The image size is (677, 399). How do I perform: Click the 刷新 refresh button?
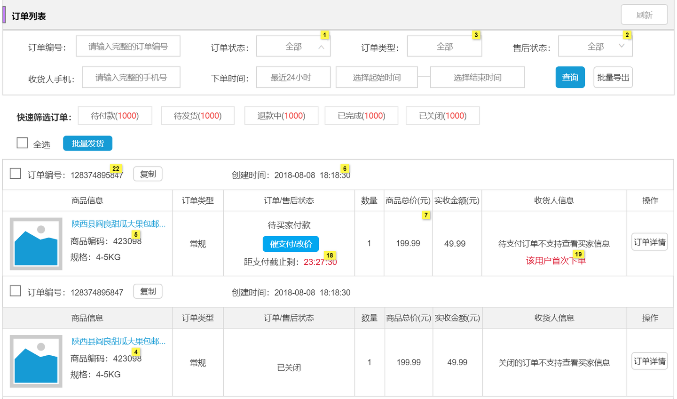[644, 15]
